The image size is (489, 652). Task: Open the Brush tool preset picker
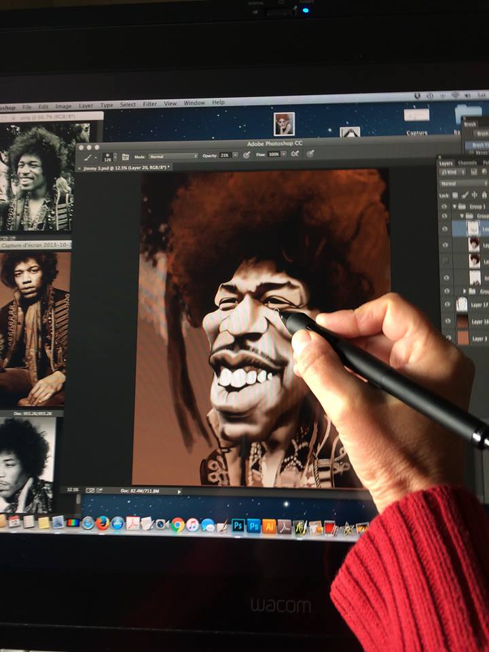click(x=89, y=158)
